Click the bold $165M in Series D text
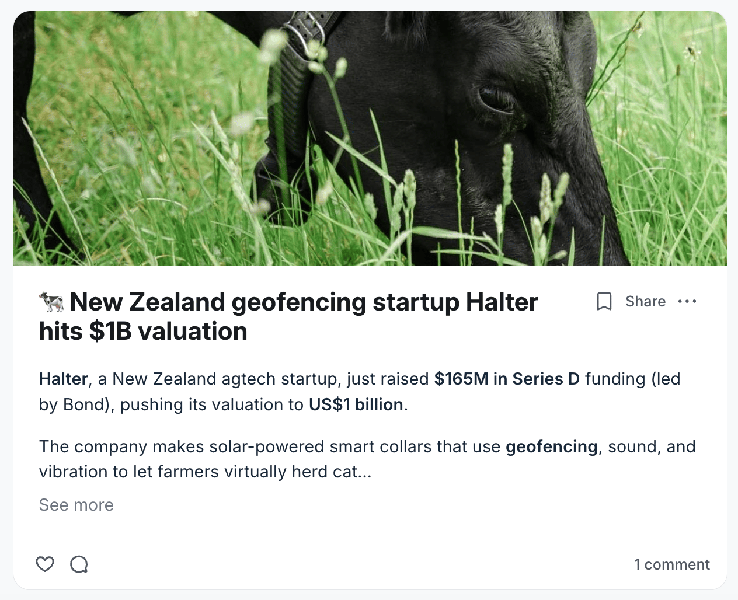Viewport: 738px width, 600px height. [x=507, y=379]
